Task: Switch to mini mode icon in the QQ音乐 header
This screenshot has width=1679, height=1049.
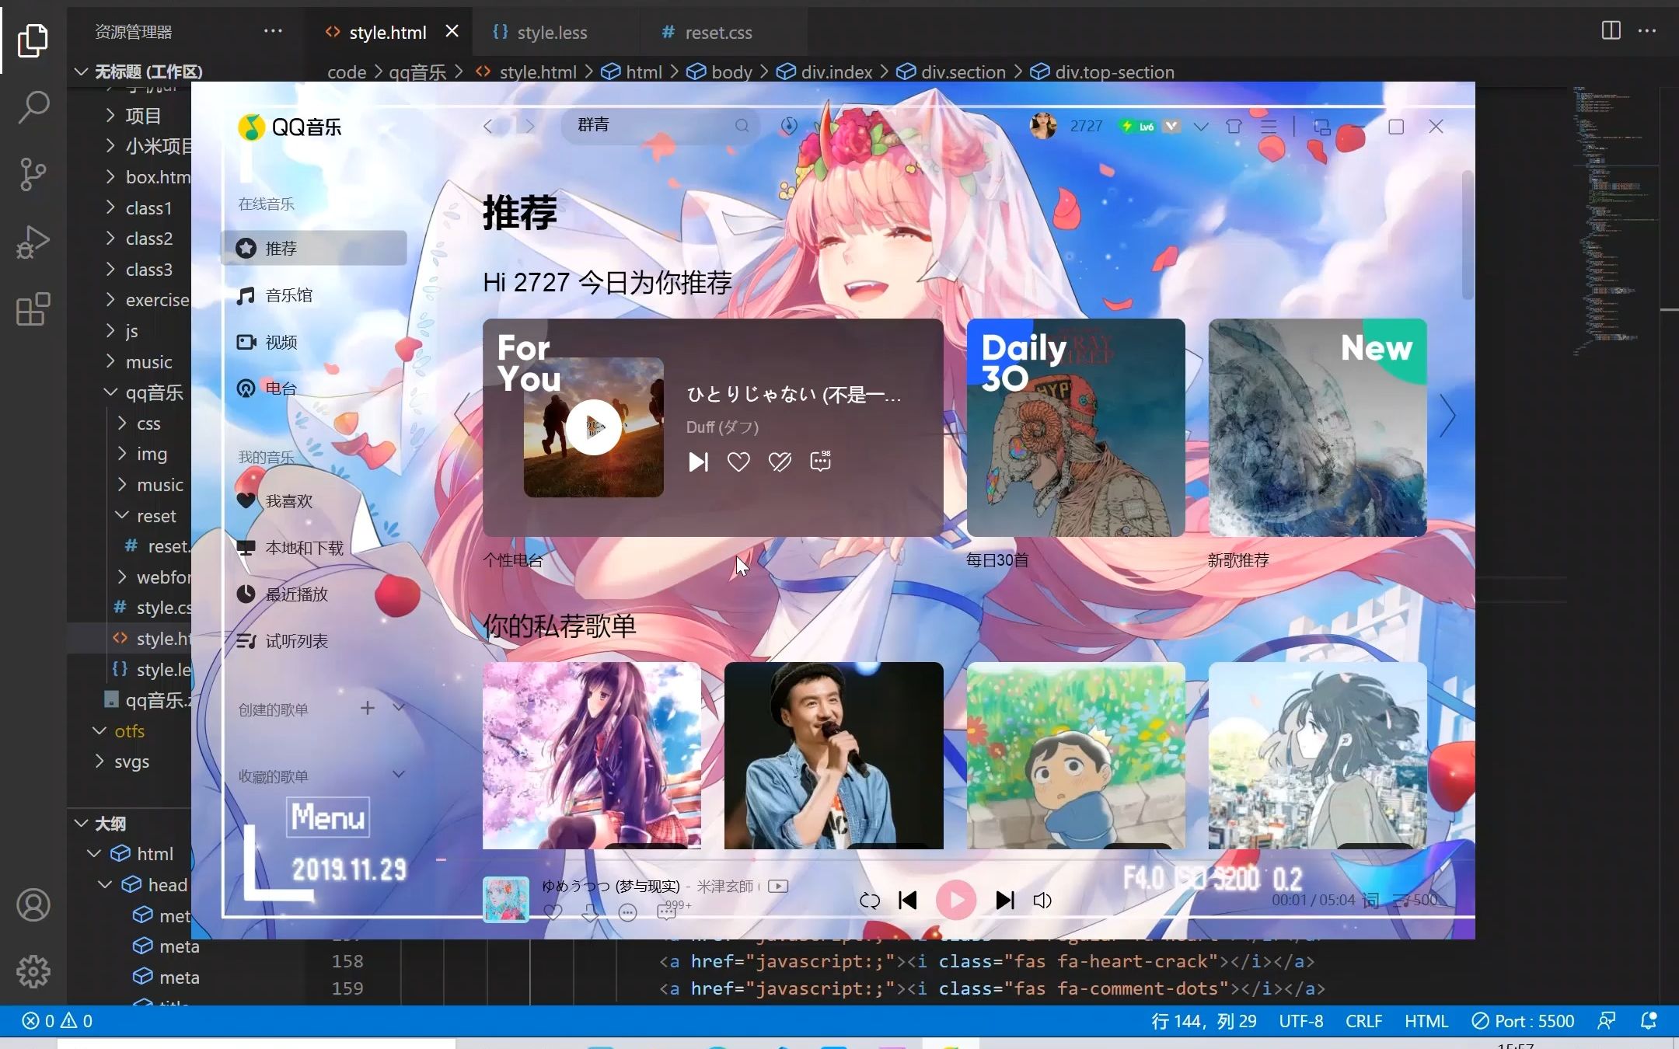Action: pos(1321,127)
